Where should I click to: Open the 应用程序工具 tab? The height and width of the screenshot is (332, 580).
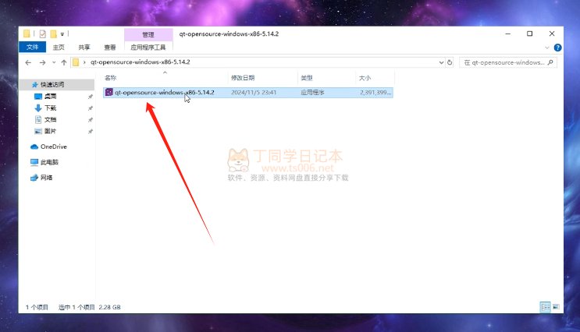click(x=148, y=48)
